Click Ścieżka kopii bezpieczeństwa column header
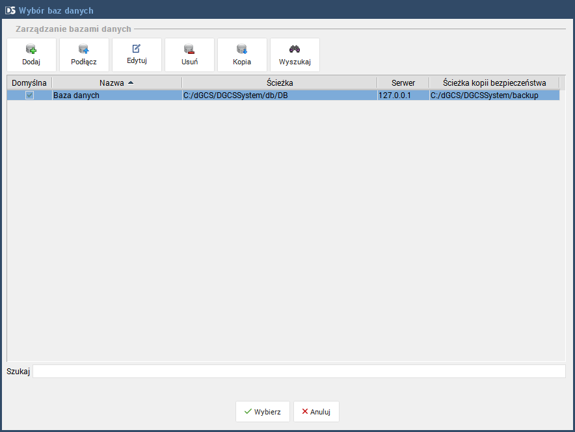The image size is (575, 432). point(494,83)
